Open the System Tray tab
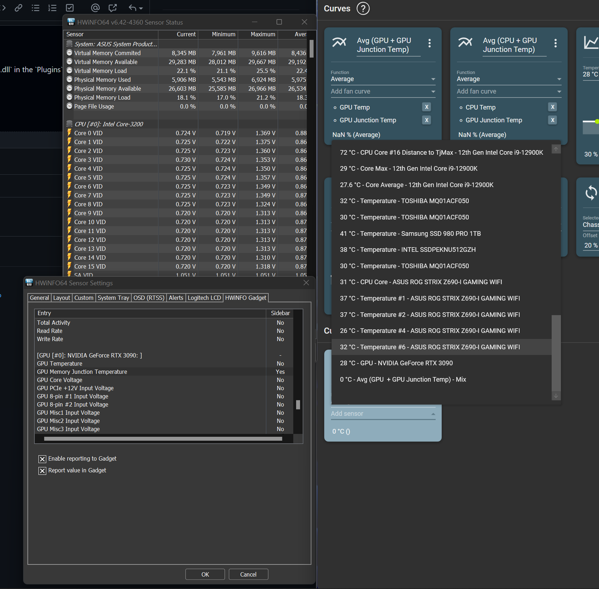The image size is (599, 589). coord(113,298)
